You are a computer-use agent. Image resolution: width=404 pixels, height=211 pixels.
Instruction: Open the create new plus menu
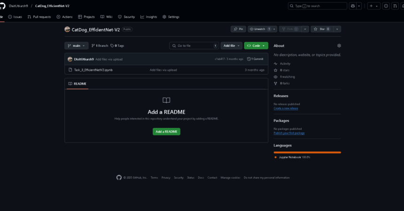[373, 6]
